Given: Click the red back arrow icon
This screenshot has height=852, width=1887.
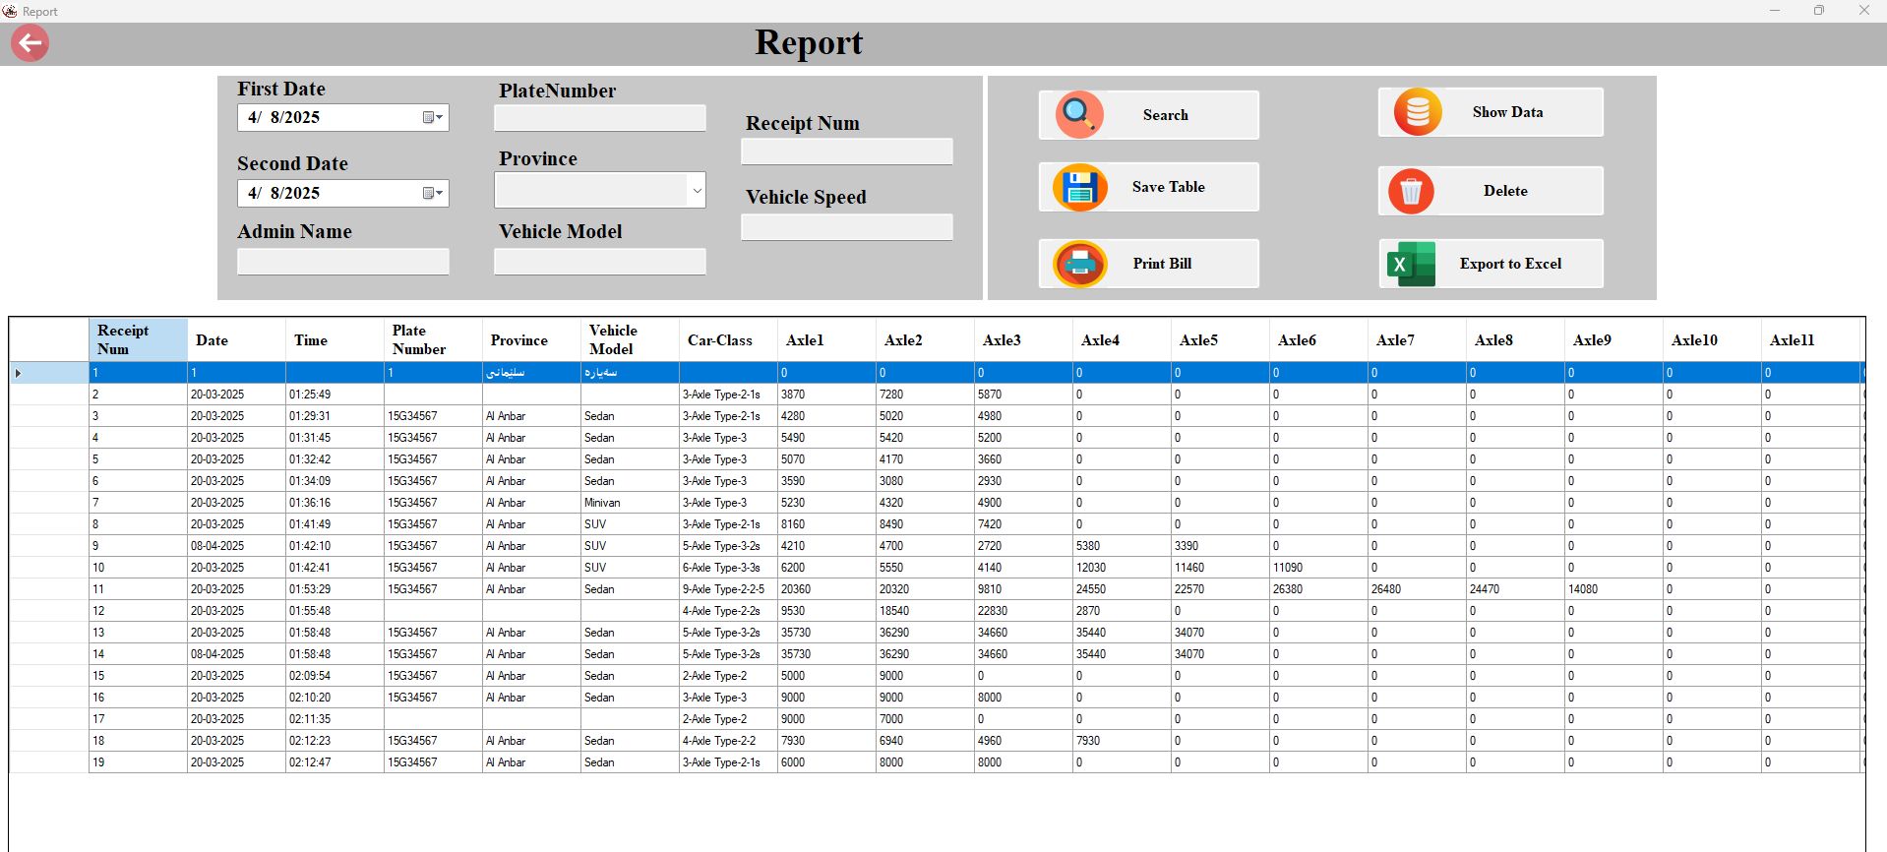Looking at the screenshot, I should point(30,43).
